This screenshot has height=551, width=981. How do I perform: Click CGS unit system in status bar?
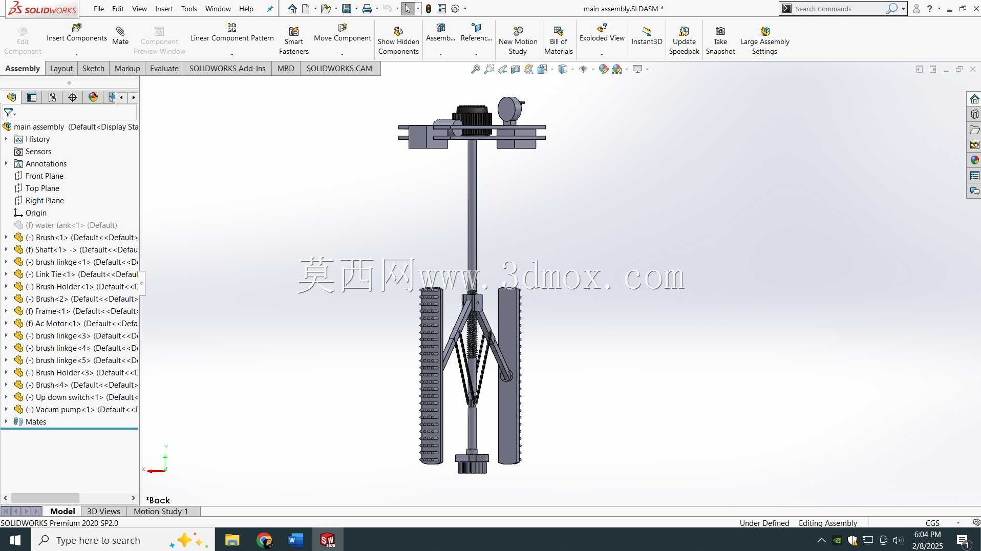[x=932, y=523]
